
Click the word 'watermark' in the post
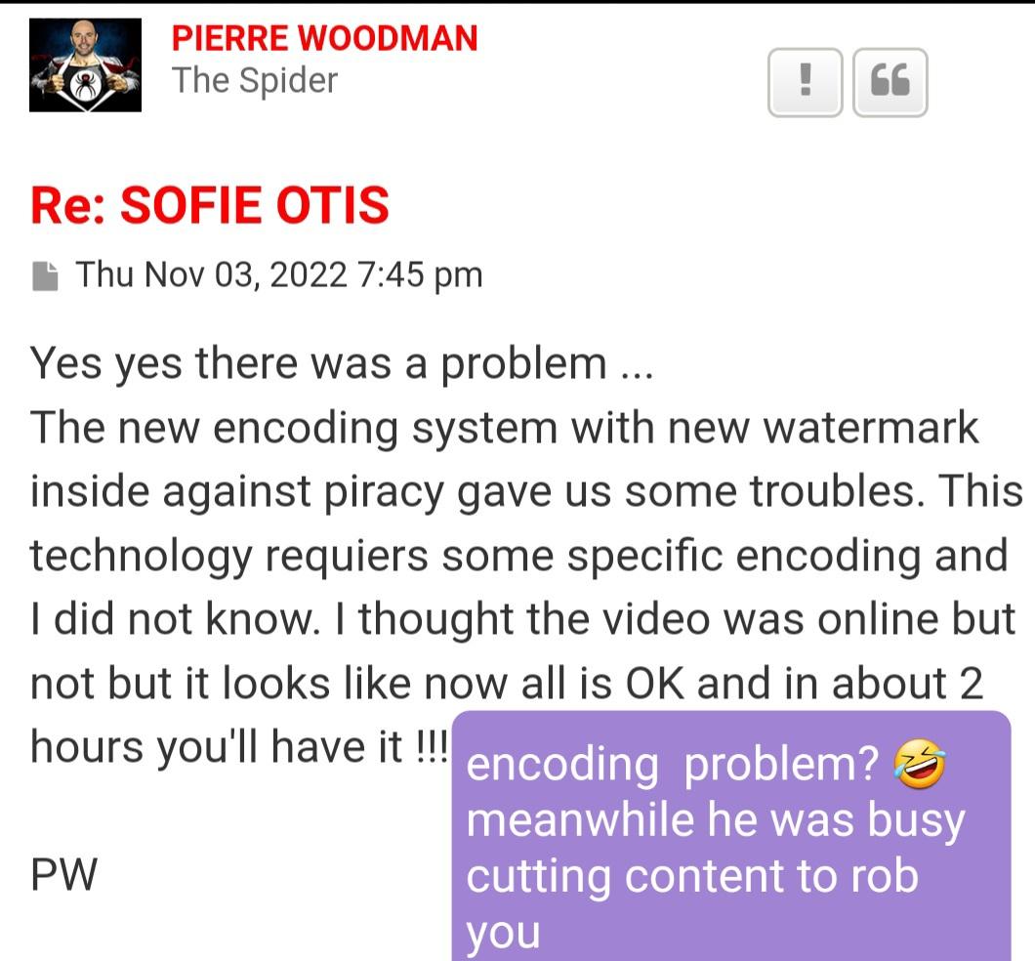pyautogui.click(x=871, y=428)
